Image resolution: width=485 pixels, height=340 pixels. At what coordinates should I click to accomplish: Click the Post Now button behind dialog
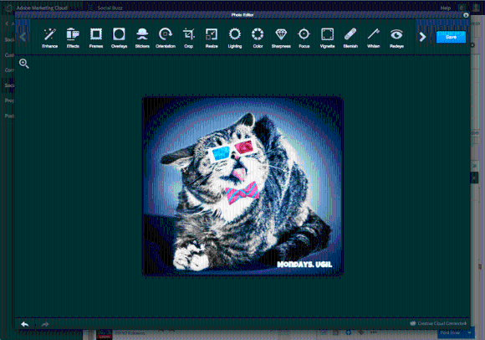pyautogui.click(x=451, y=332)
